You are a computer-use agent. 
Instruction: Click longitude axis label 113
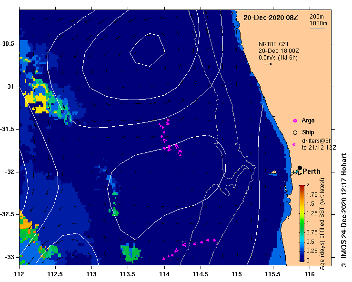pyautogui.click(x=91, y=274)
